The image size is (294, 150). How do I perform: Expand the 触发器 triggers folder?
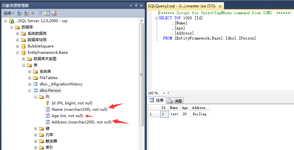coord(35,141)
